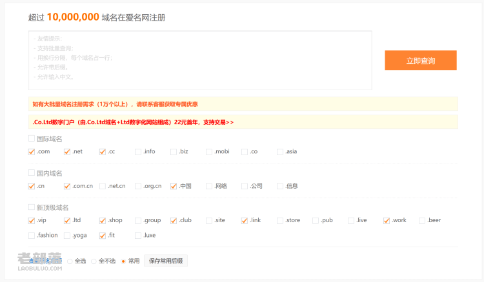Check the 国际域名 group checkbox
The image size is (484, 282).
click(x=32, y=138)
